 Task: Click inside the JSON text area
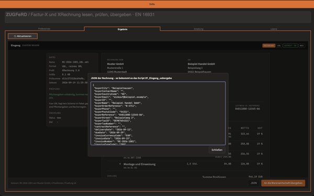coord(158,113)
